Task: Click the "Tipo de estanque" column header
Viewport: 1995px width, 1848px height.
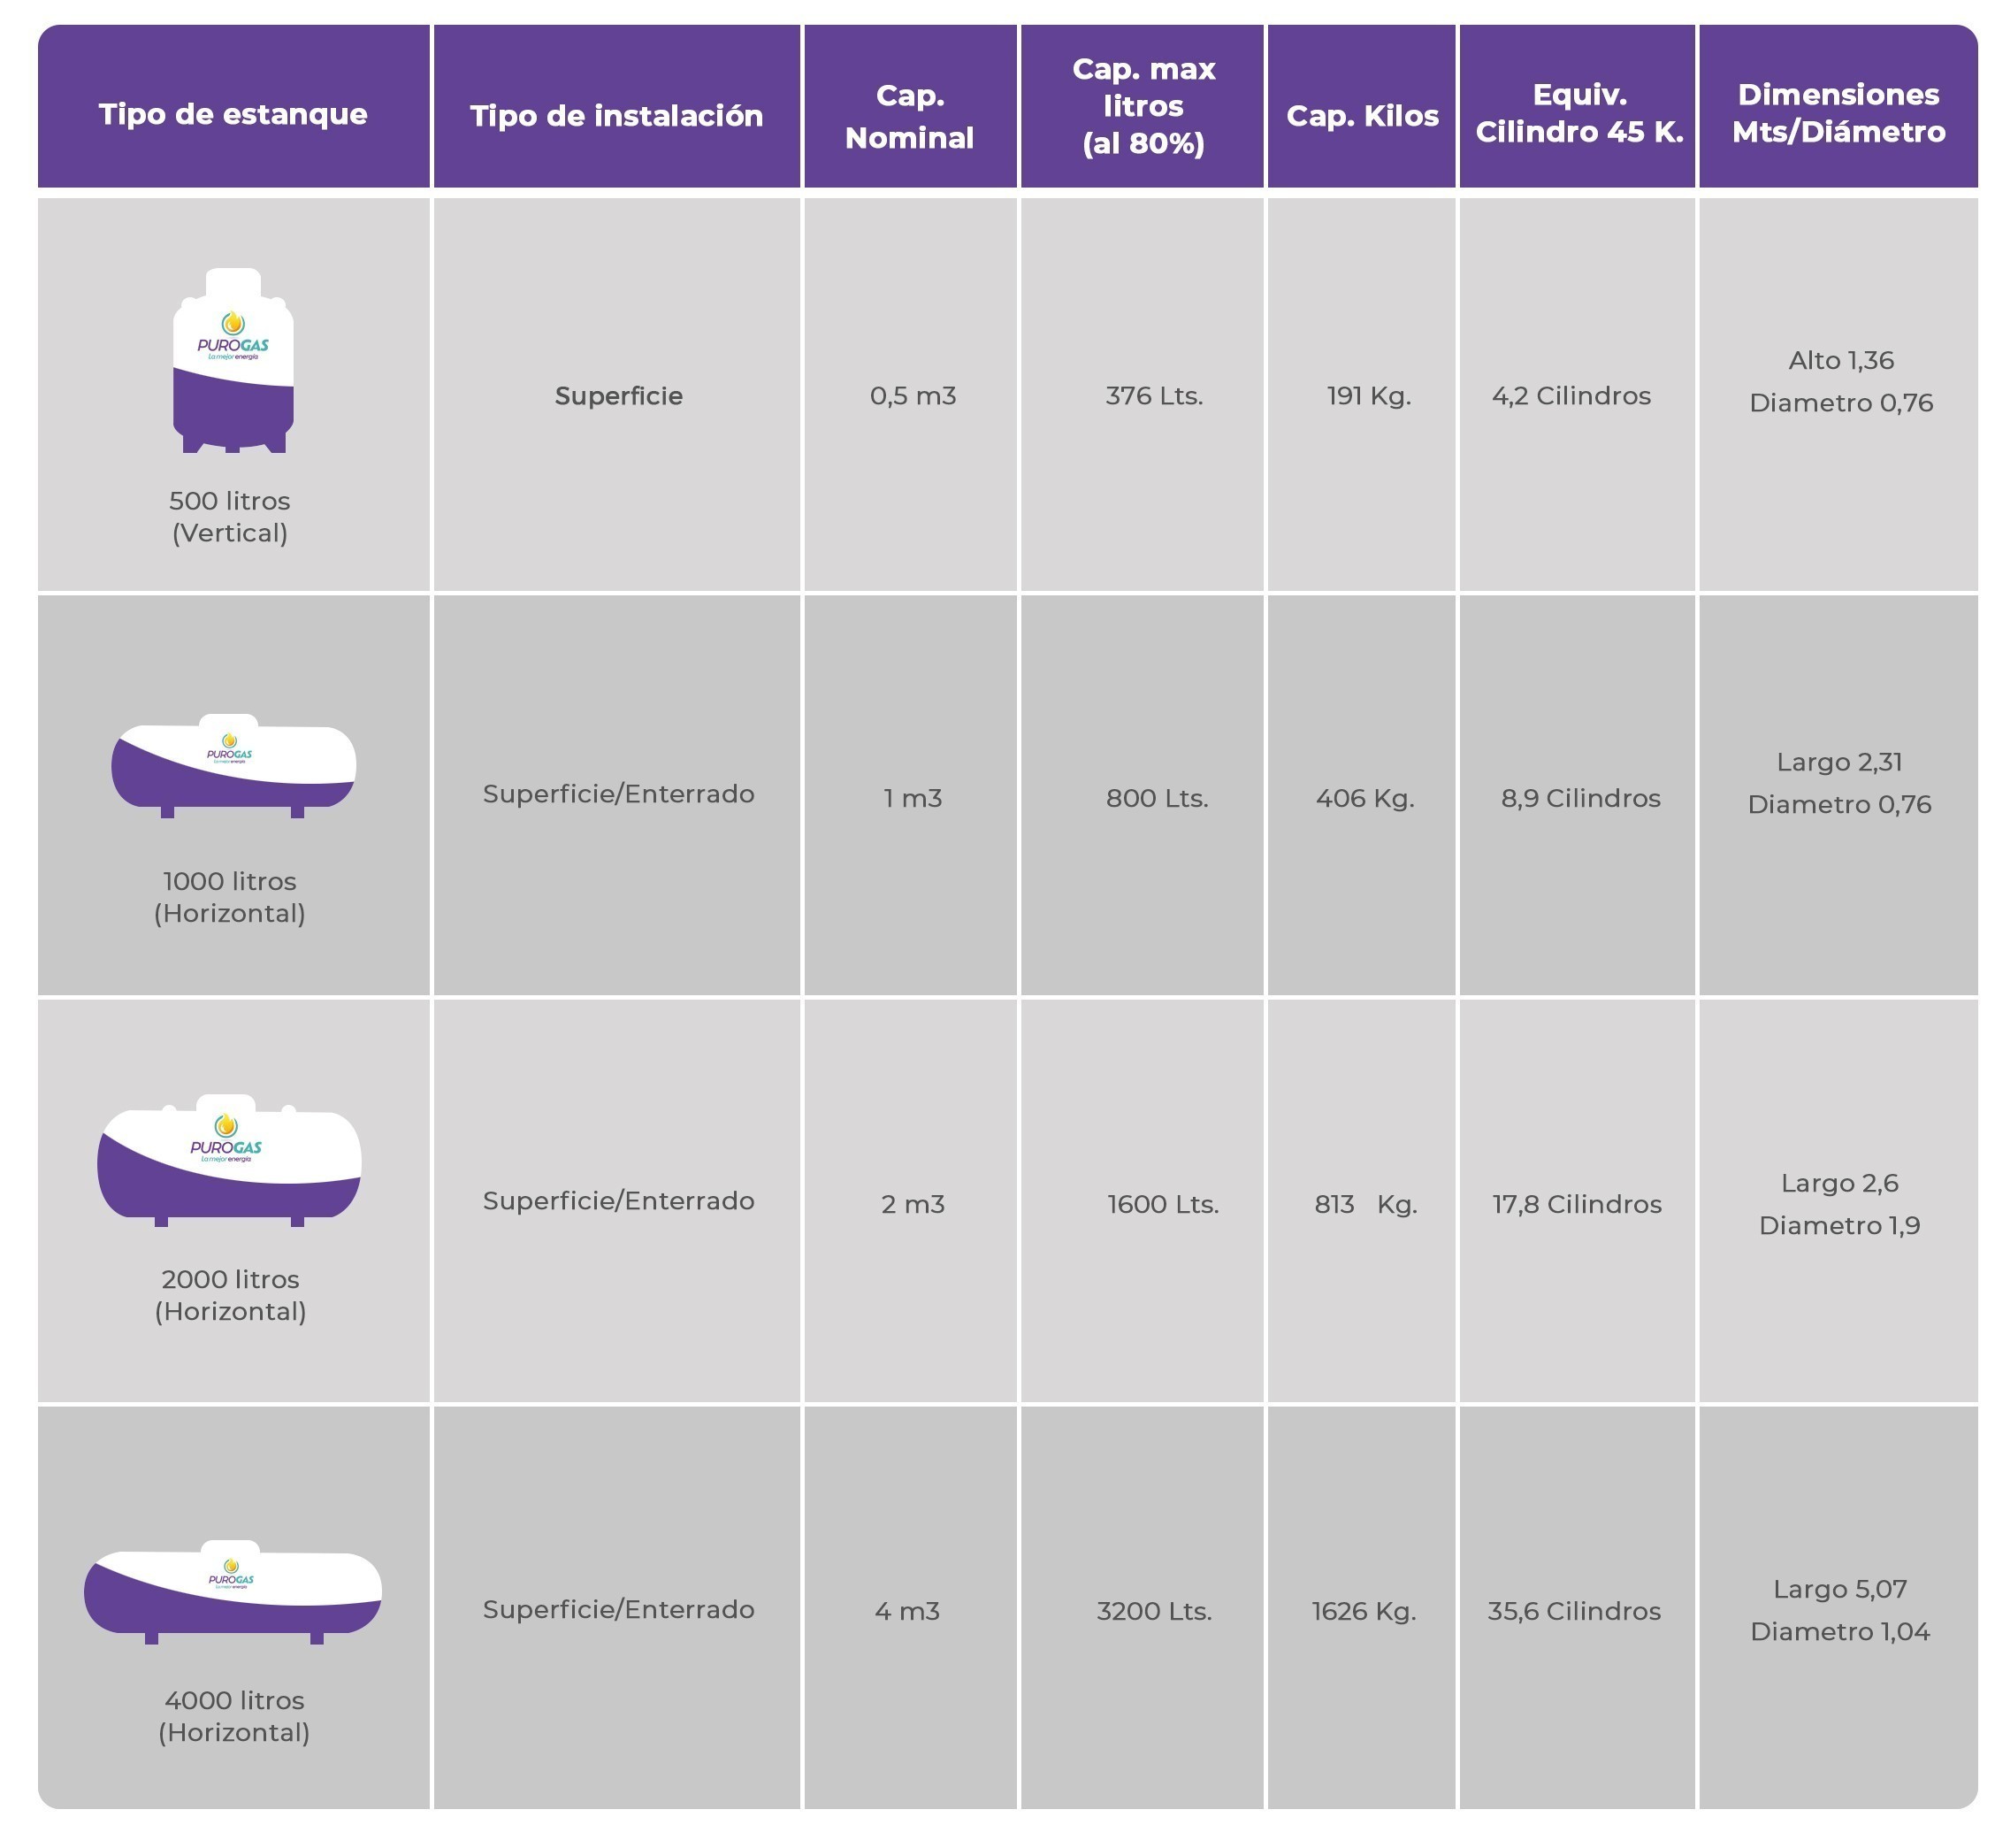Action: pos(233,114)
